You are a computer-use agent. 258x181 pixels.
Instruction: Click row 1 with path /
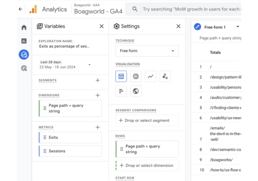[216, 67]
